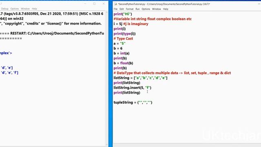This screenshot has width=261, height=147.
Task: Click the line a = "5"
Action: point(119,44)
